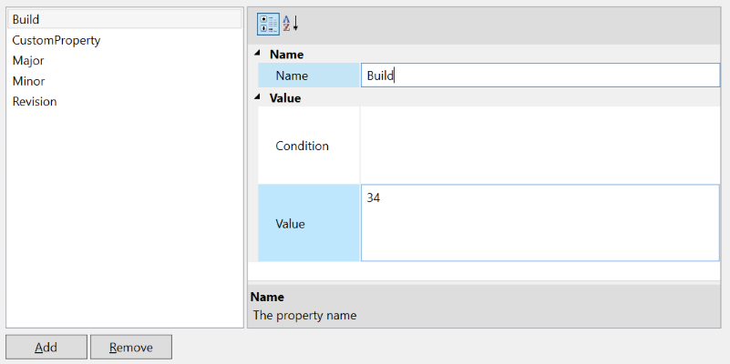Click the bold Value category header

285,97
